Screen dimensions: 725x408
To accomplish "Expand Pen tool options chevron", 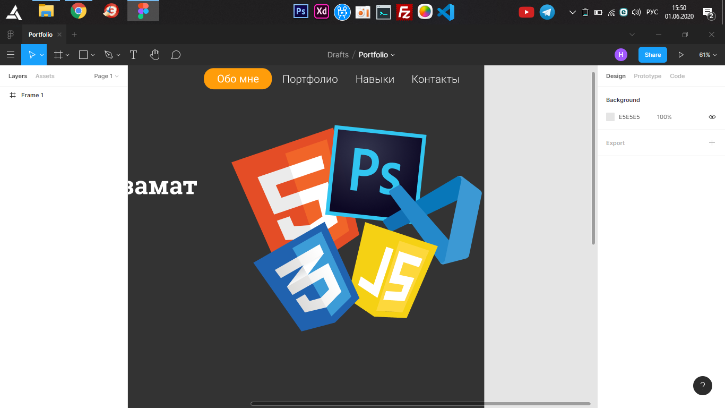I will tap(118, 55).
